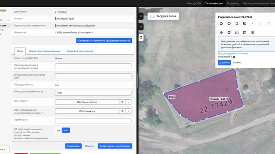Click the red button at the form bottom

tap(21, 154)
